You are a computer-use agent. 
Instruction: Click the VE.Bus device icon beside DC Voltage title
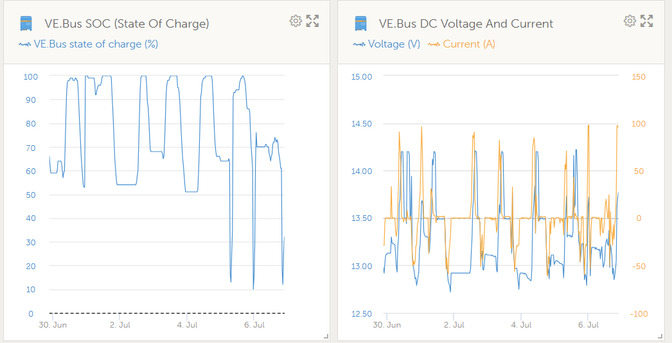(360, 24)
